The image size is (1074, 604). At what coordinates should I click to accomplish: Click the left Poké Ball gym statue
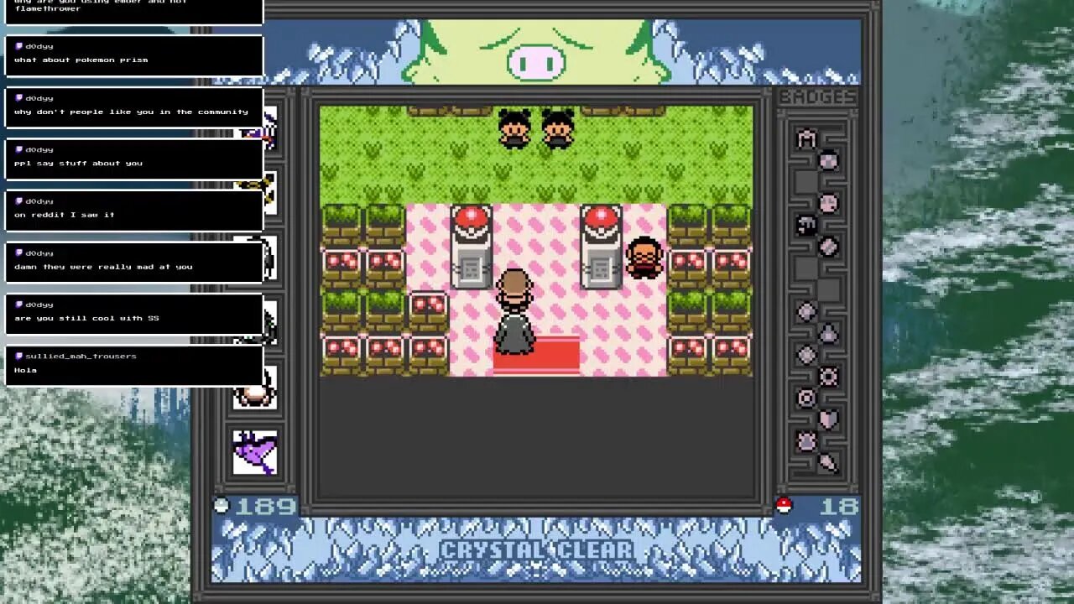(471, 246)
